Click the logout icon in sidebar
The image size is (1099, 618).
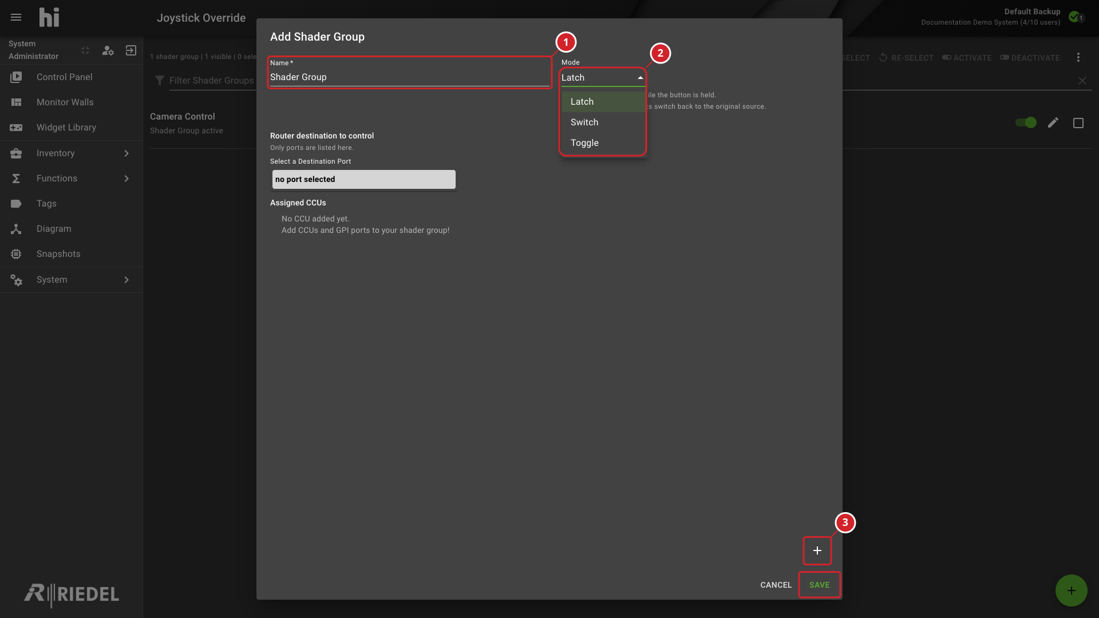tap(131, 50)
